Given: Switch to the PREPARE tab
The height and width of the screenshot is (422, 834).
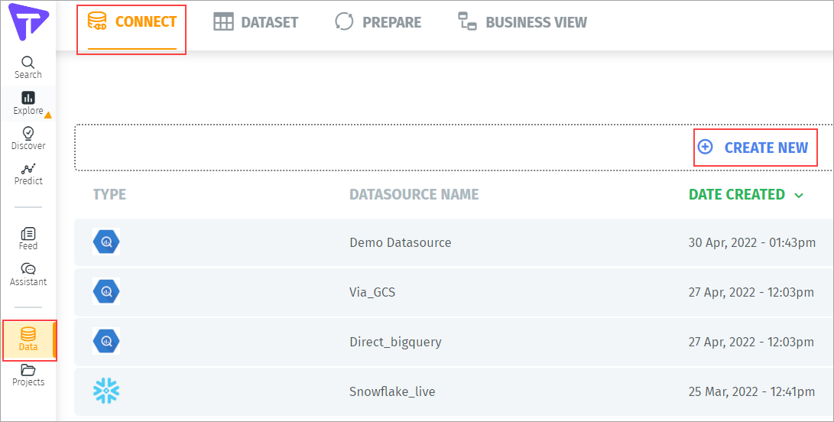Looking at the screenshot, I should (x=378, y=22).
